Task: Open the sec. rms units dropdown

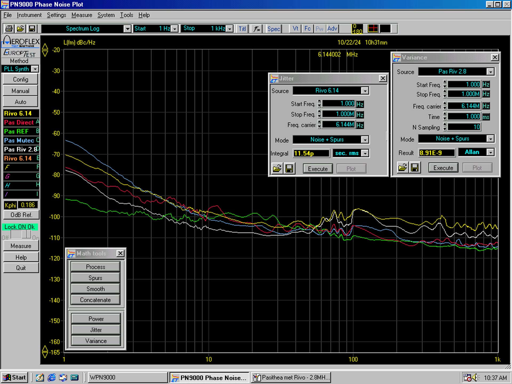Action: pos(365,153)
